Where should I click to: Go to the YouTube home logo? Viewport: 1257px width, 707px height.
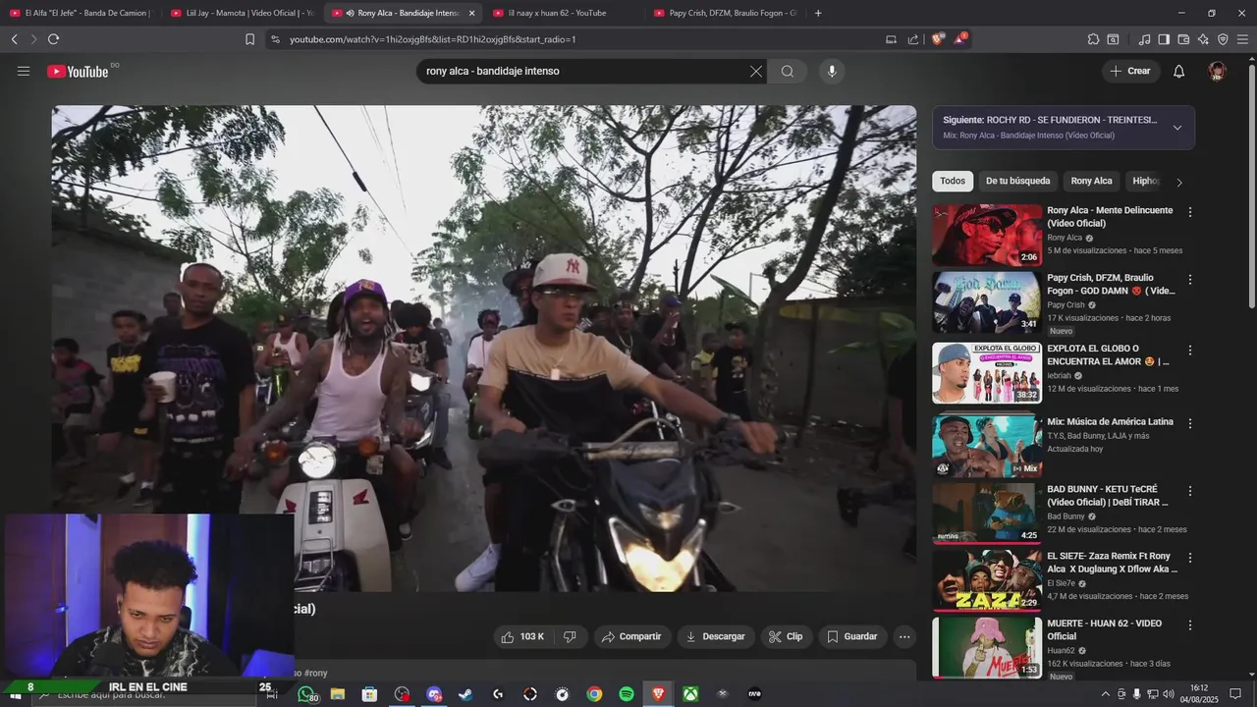79,71
